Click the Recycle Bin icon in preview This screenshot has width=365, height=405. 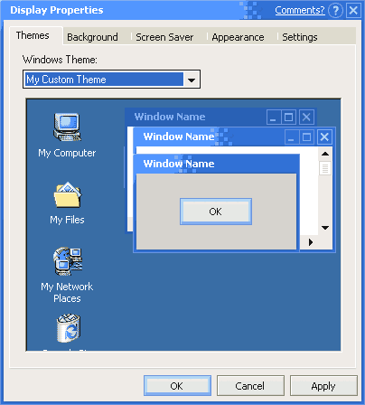click(69, 328)
